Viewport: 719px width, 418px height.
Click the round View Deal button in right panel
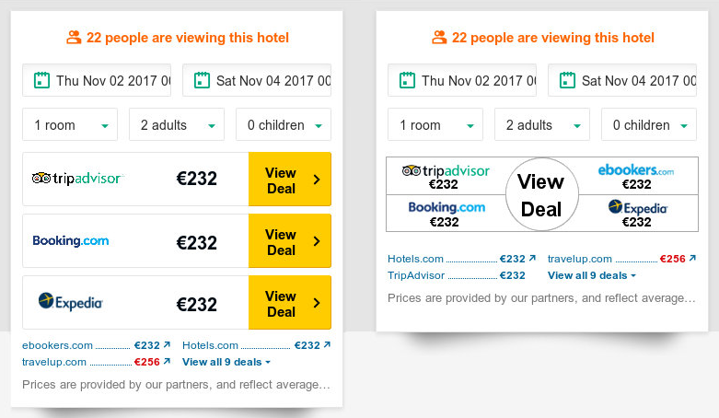[542, 194]
